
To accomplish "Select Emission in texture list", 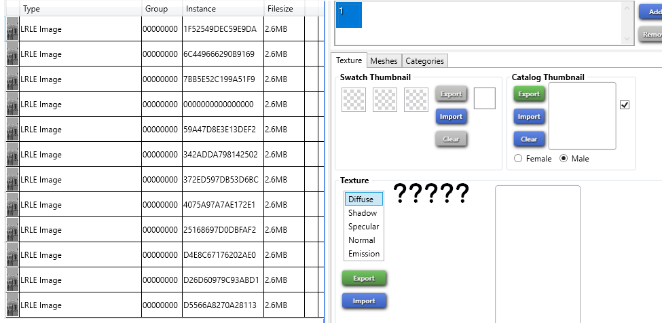I will coord(364,253).
